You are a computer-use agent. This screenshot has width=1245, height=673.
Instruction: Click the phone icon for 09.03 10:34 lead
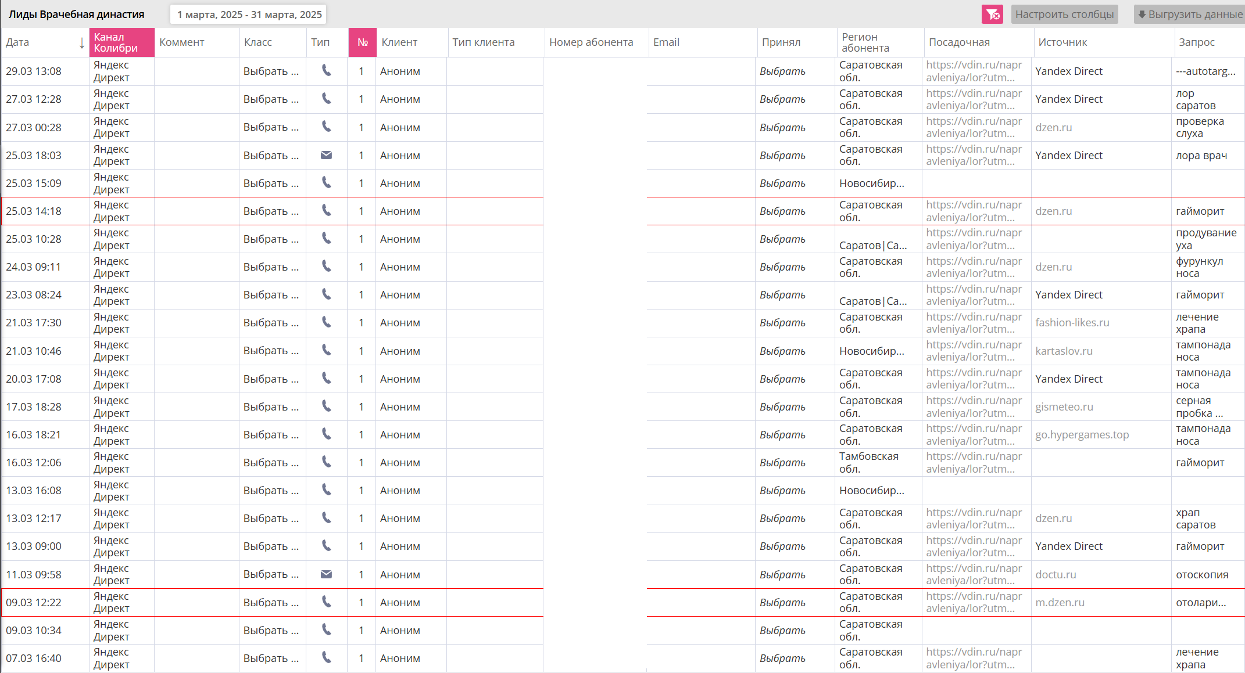click(x=327, y=630)
